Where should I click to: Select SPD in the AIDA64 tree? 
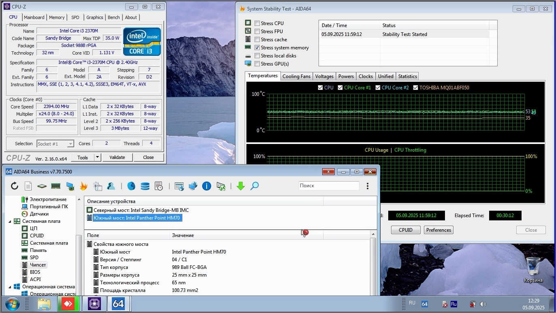click(x=34, y=258)
